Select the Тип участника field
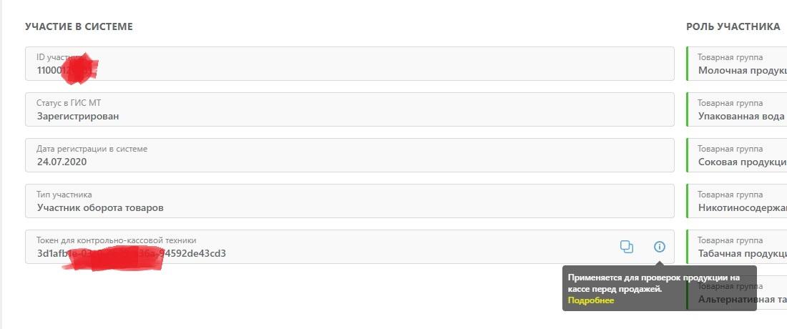The image size is (787, 329). [349, 201]
